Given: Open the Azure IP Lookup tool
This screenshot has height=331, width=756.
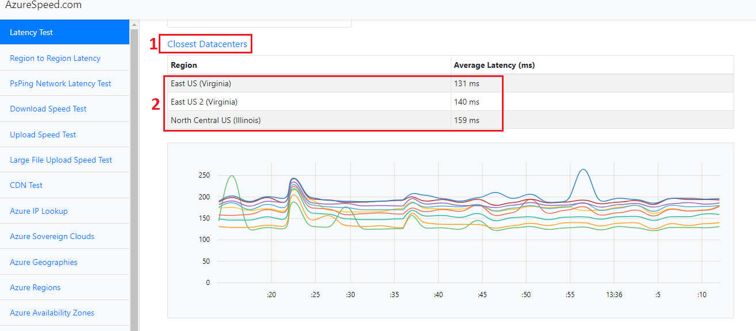Looking at the screenshot, I should pos(39,210).
